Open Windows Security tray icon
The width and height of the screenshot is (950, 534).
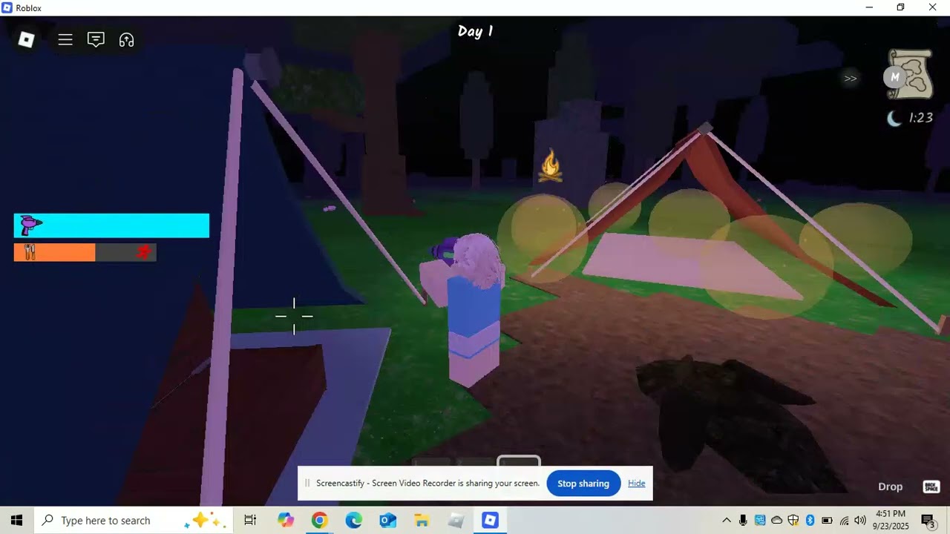point(793,521)
